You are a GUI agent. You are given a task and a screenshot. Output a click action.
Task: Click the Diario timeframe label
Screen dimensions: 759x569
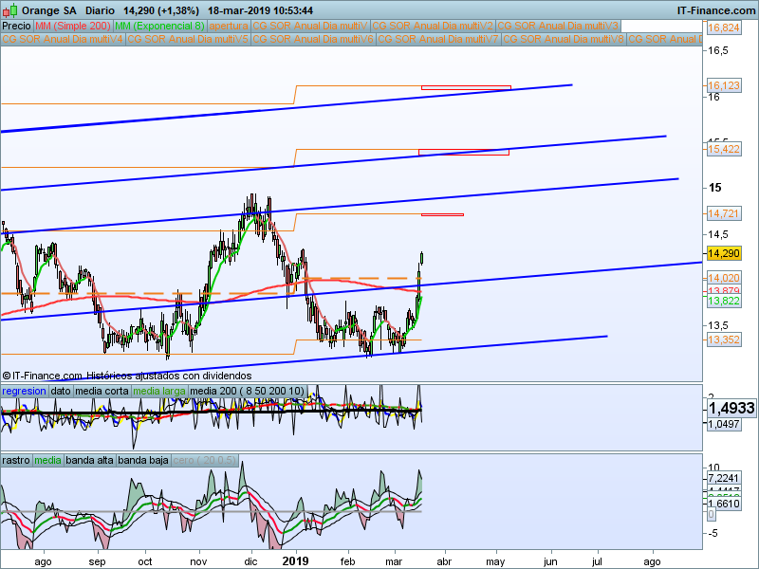(x=100, y=10)
